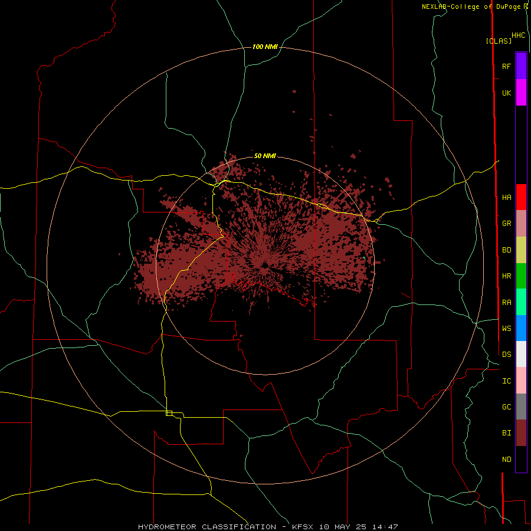
Task: Click the "100 NMI" range ring label
Action: pyautogui.click(x=265, y=47)
